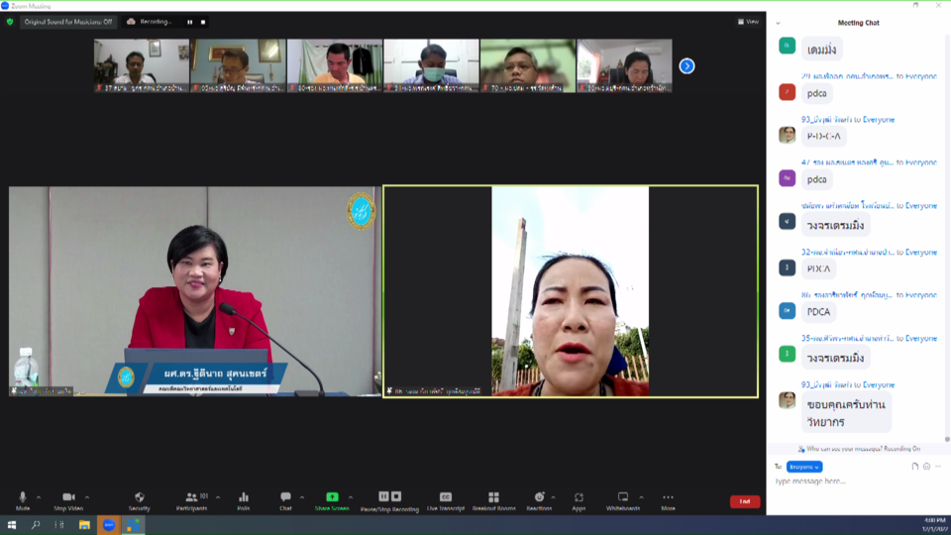Select the last thumbnail in gallery strip
Image resolution: width=951 pixels, height=535 pixels.
pos(624,65)
